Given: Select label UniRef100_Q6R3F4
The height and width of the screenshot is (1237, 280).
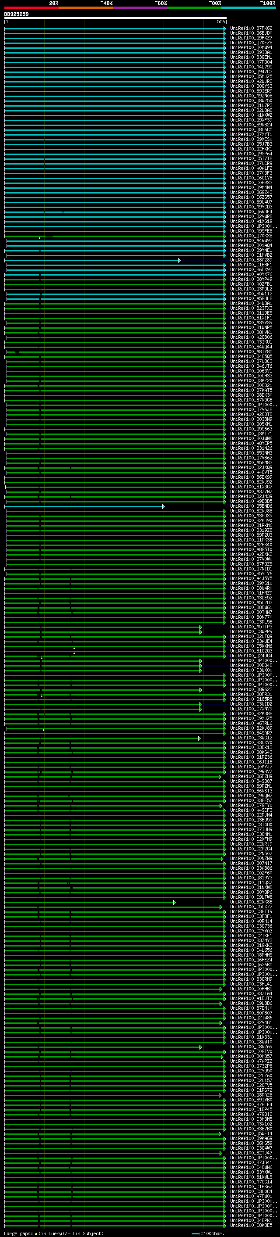Looking at the screenshot, I should 251,212.
